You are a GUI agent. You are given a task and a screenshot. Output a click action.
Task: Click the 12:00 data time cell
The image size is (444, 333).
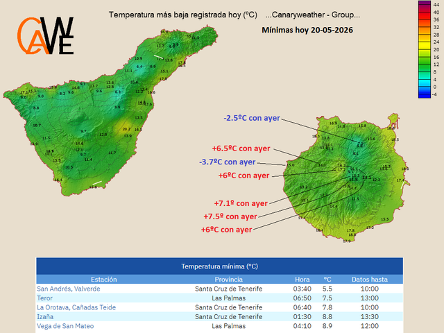coord(370,326)
